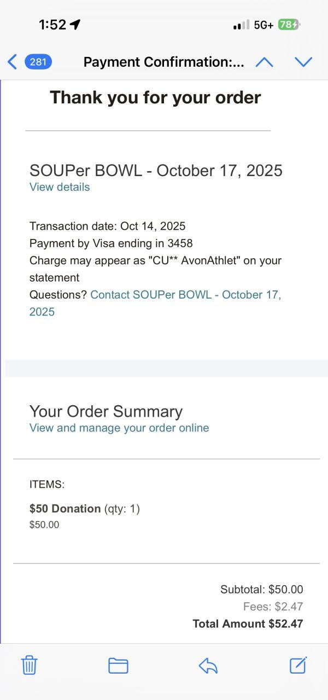Go to previous message with up arrow
This screenshot has width=328, height=700.
[264, 62]
